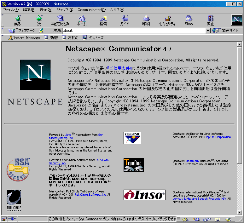The height and width of the screenshot is (223, 244).
Task: Click the Forward (次) toolbar arrow
Action: 39,20
